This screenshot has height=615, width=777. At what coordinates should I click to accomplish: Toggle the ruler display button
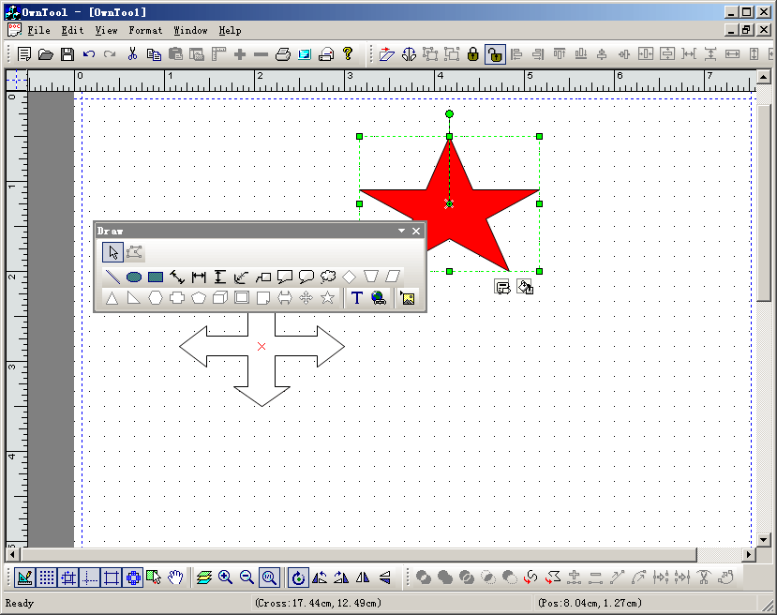[x=24, y=577]
